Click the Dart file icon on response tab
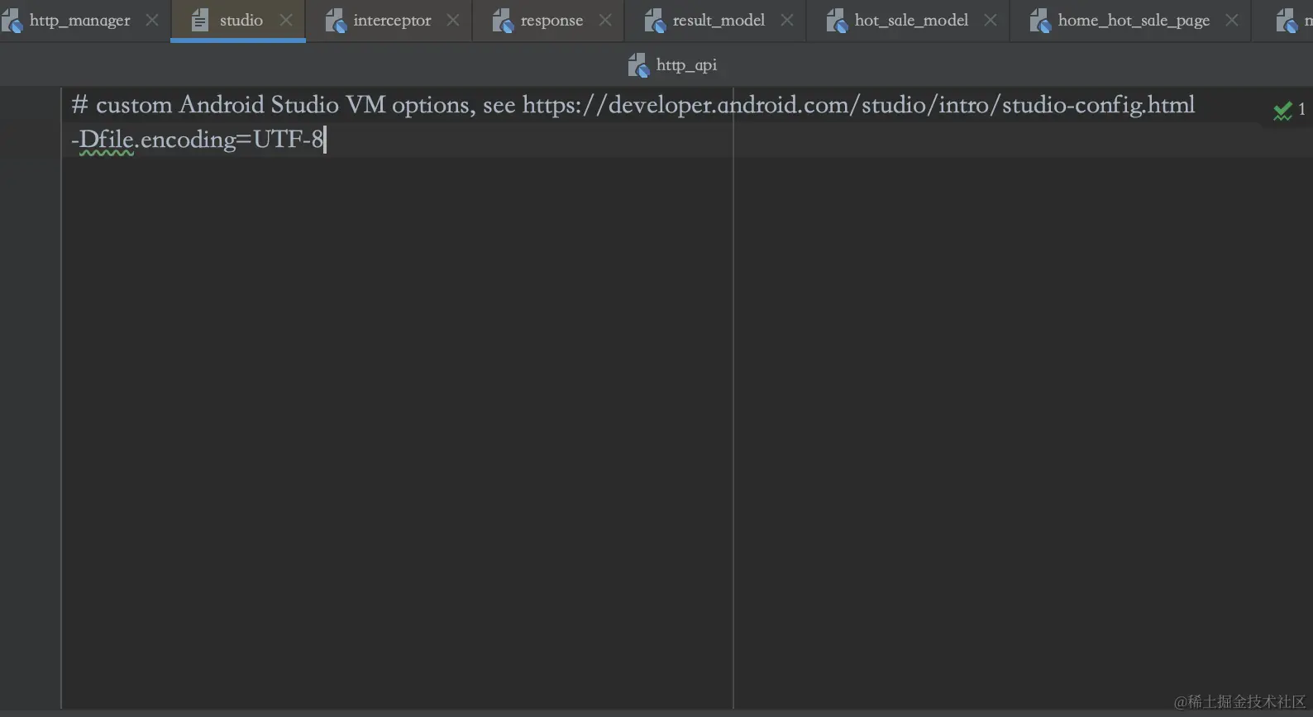Viewport: 1313px width, 717px height. coord(503,21)
